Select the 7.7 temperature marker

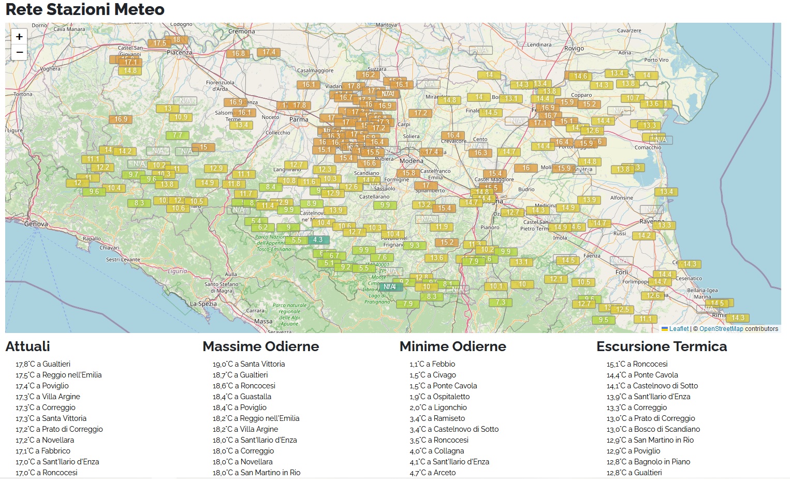(x=177, y=135)
